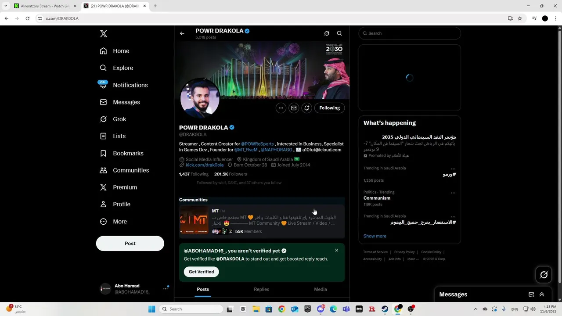This screenshot has width=562, height=316.
Task: Click Grok icon in profile header
Action: [327, 33]
